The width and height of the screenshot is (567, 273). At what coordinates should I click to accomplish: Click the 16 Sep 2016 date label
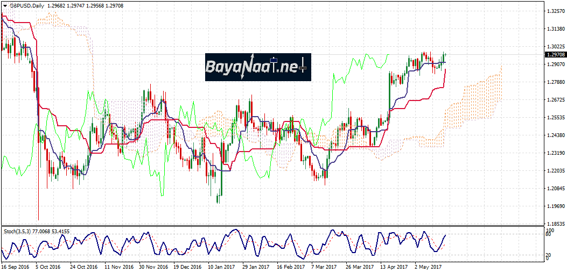coord(16,266)
